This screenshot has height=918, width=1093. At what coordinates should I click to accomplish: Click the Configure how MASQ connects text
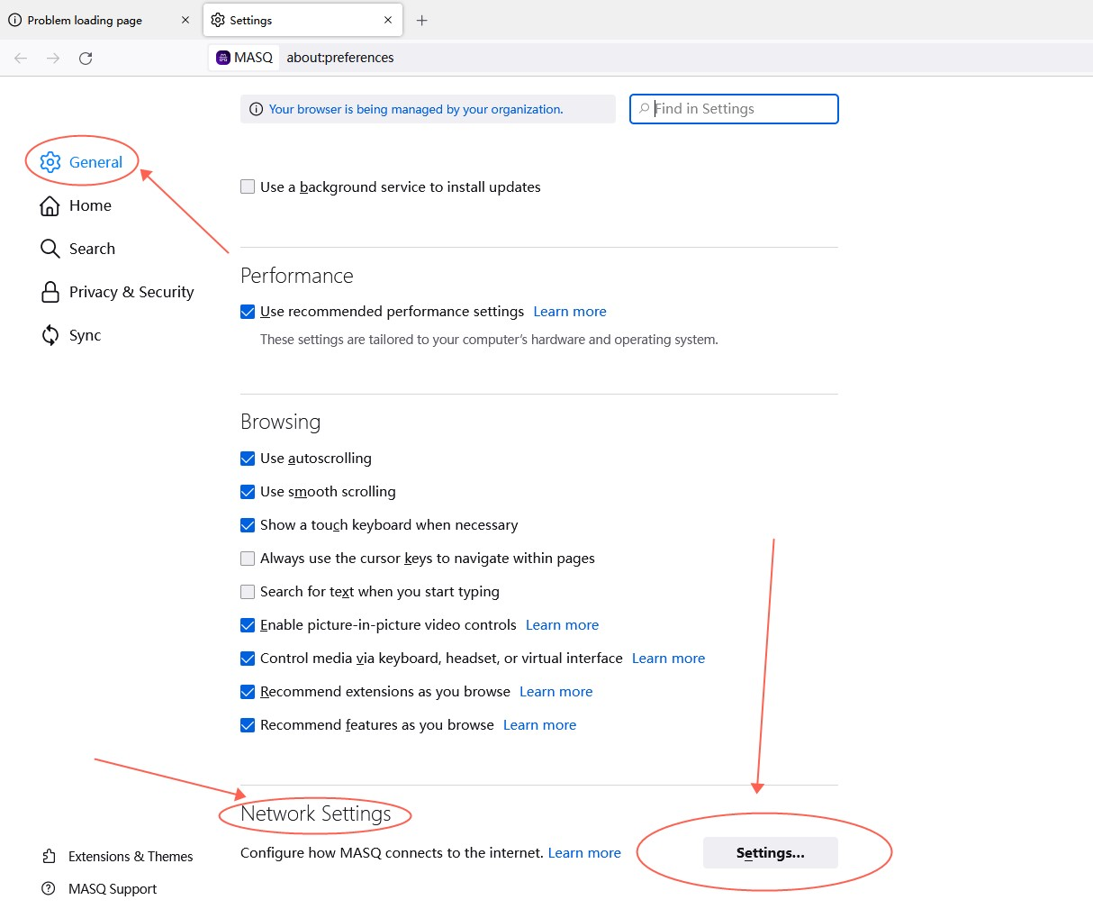click(x=392, y=853)
